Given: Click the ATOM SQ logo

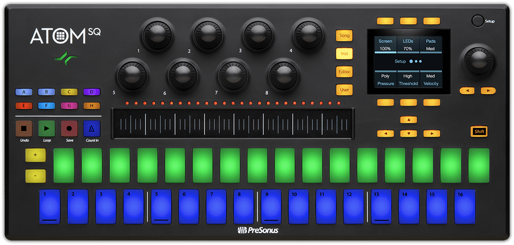Looking at the screenshot, I should click(x=65, y=36).
